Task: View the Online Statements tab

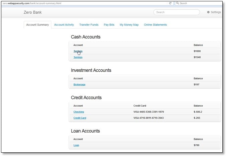Action: [155, 25]
